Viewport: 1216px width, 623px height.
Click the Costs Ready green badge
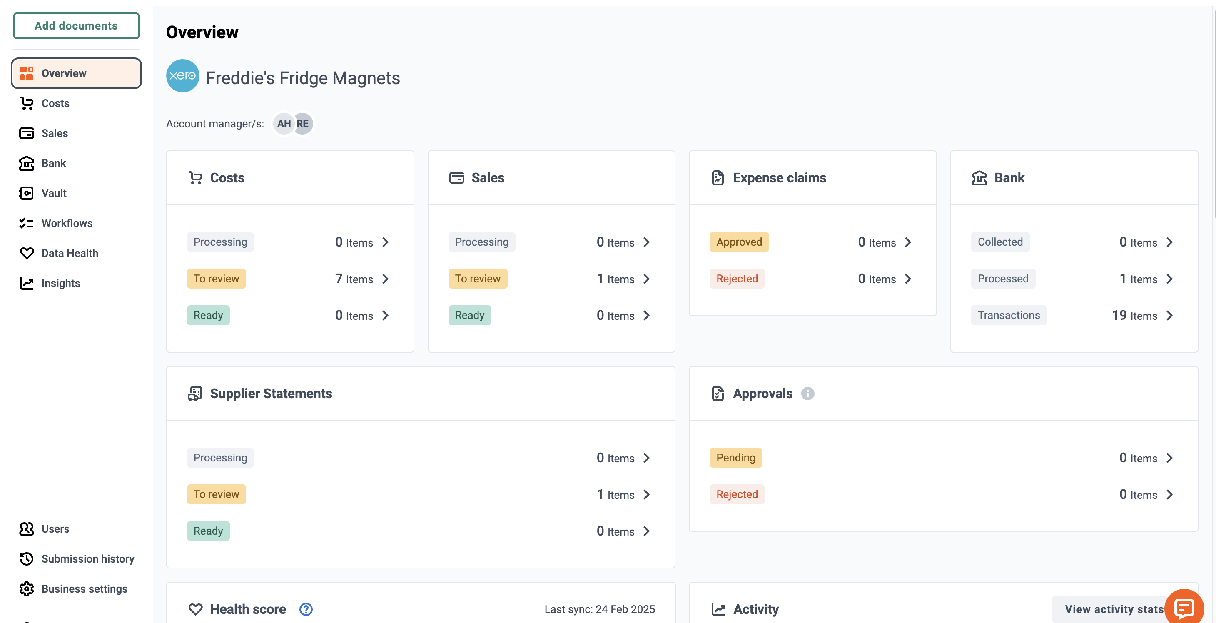(208, 315)
